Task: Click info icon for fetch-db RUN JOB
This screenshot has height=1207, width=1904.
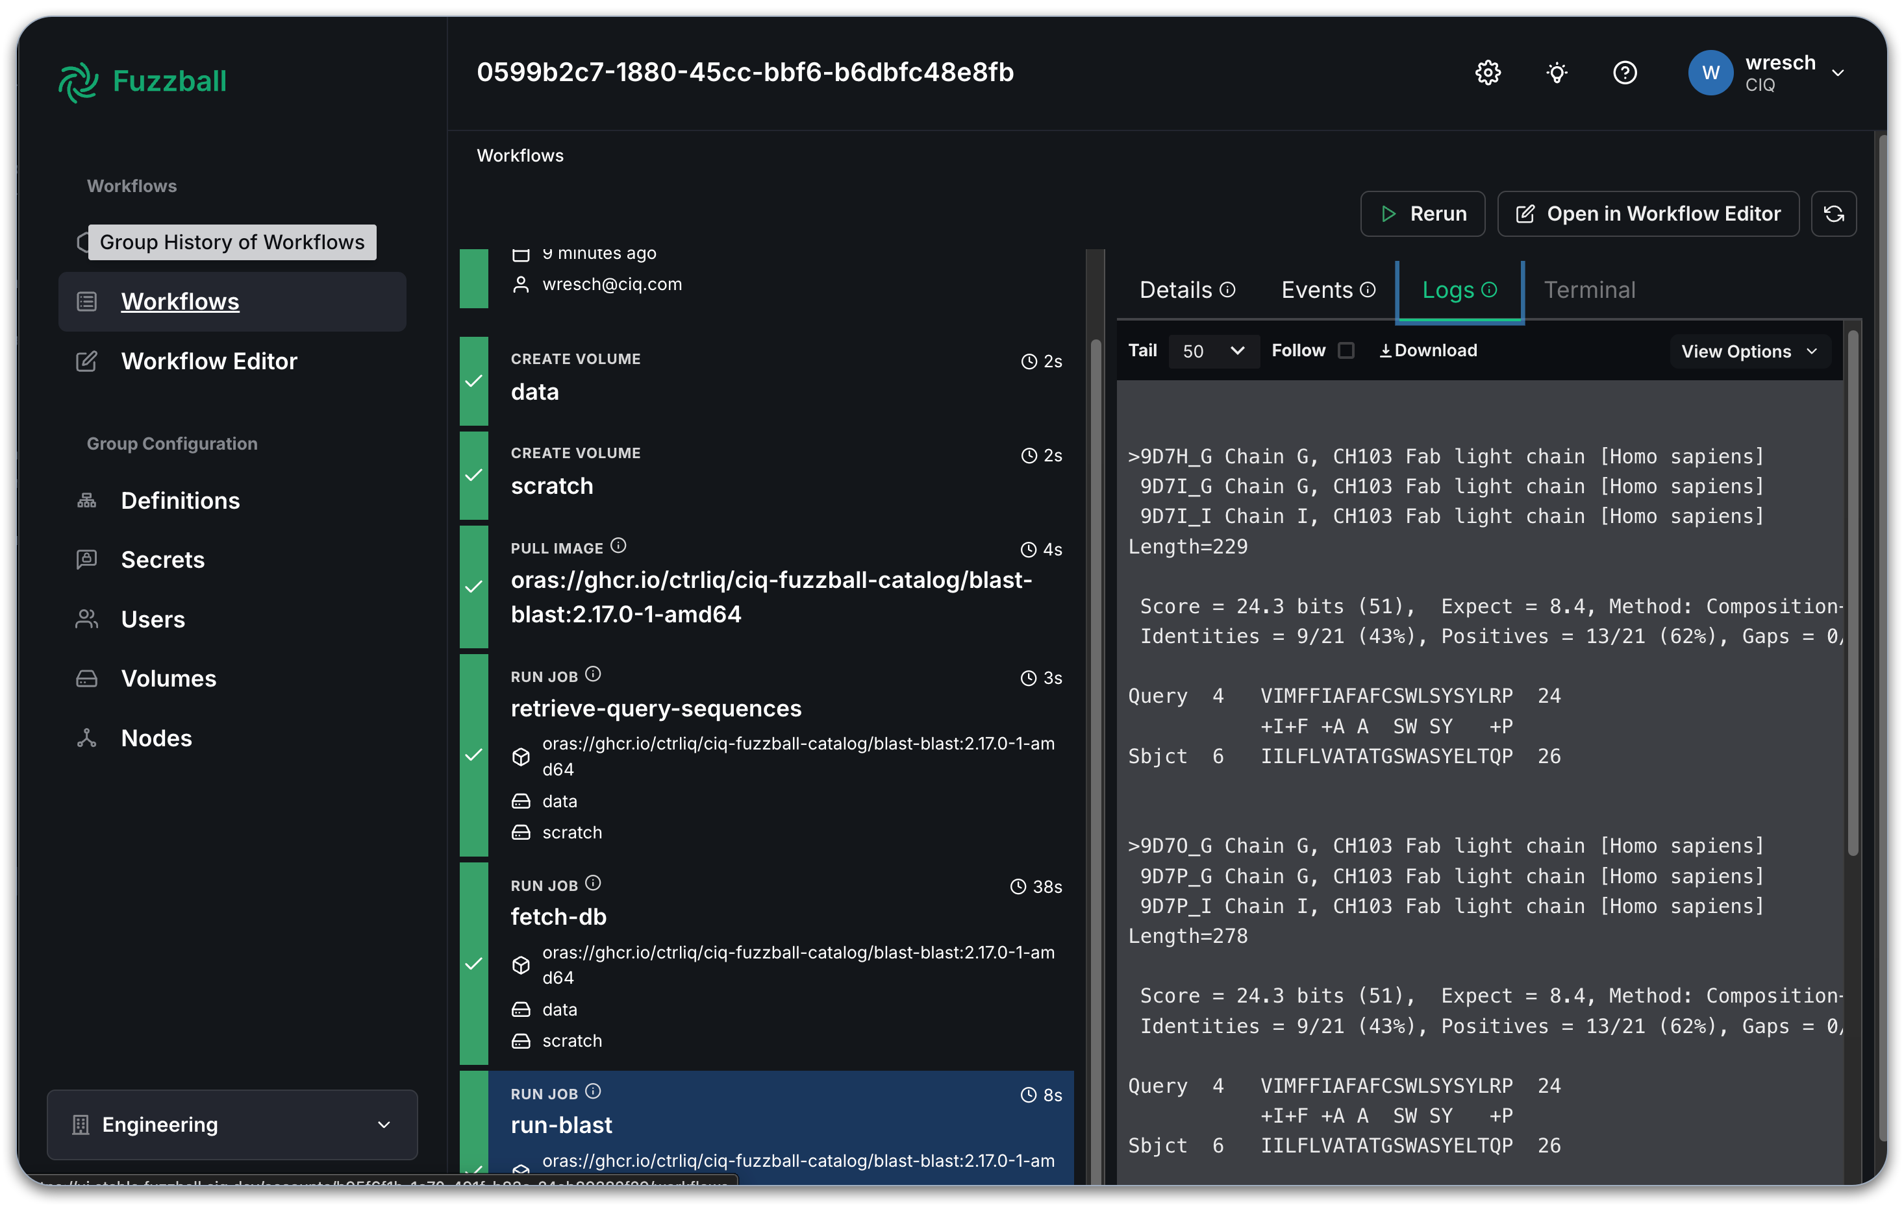Action: click(x=593, y=883)
